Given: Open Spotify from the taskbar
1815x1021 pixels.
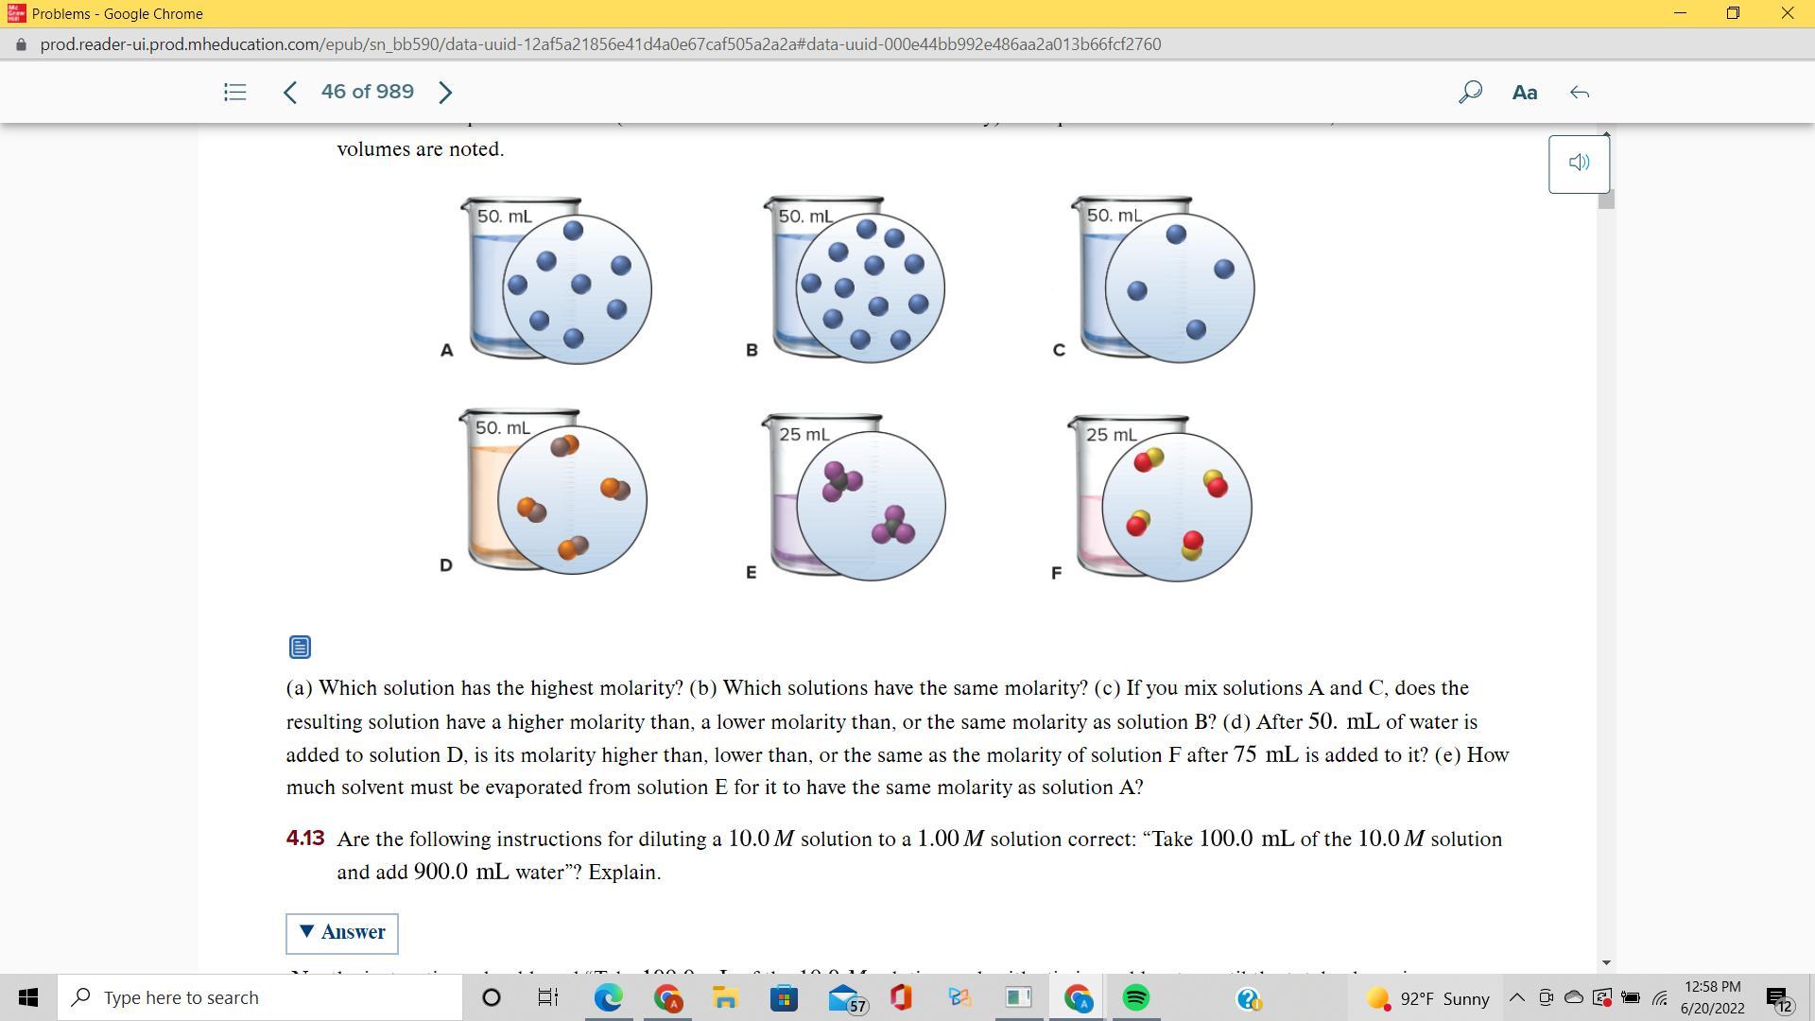Looking at the screenshot, I should [1135, 997].
